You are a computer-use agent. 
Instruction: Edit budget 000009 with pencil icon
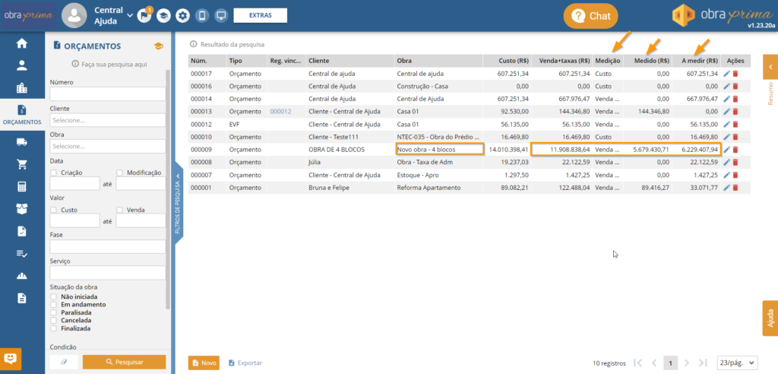point(727,150)
